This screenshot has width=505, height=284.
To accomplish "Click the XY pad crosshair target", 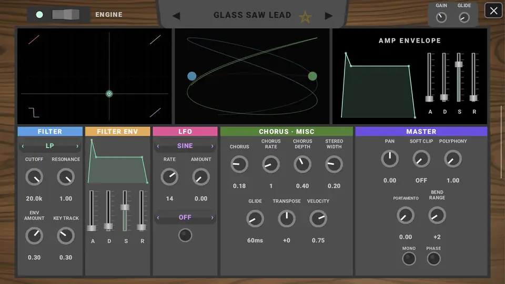I will (109, 94).
